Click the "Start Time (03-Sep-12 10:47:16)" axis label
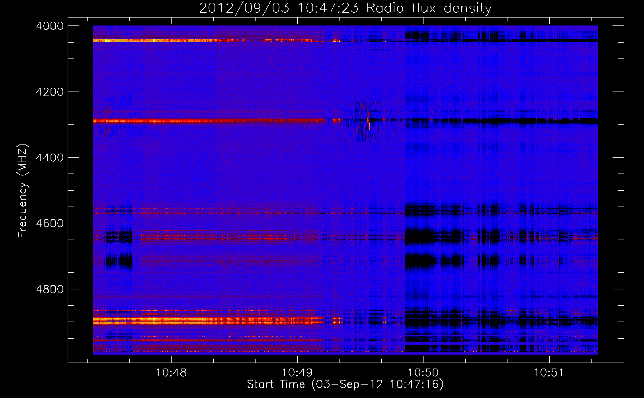 tap(345, 384)
